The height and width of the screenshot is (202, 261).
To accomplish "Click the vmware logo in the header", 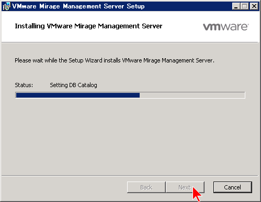I will tap(226, 27).
